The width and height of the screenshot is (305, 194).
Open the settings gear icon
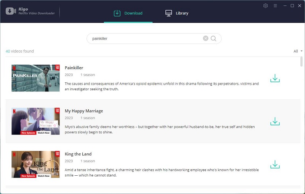tap(265, 6)
